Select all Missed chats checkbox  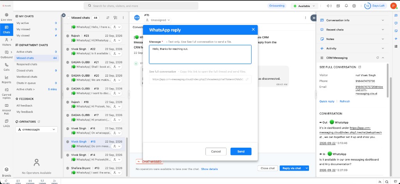[x=68, y=18]
